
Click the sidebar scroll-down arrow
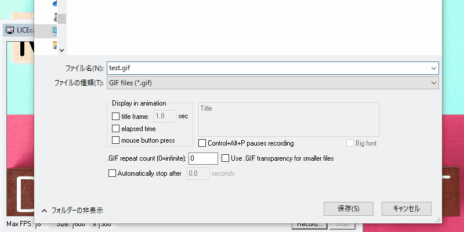[x=61, y=50]
